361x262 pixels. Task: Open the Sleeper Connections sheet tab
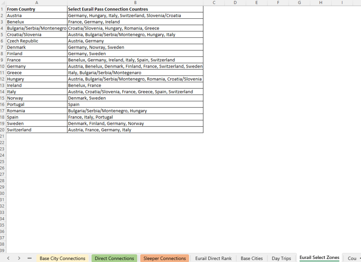point(165,258)
